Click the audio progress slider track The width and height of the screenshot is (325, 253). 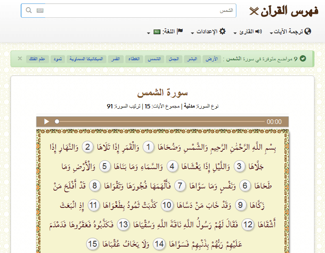[160, 121]
